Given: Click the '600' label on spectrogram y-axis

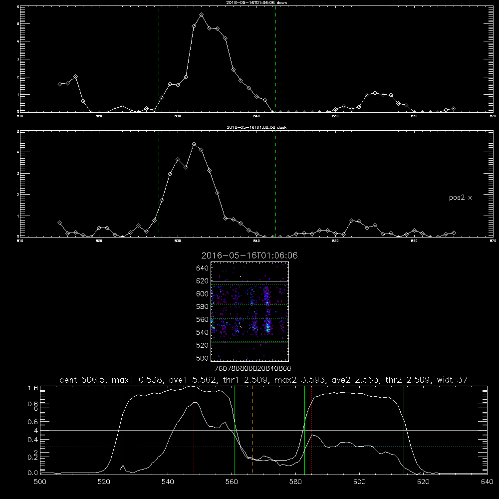Looking at the screenshot, I should pos(203,294).
